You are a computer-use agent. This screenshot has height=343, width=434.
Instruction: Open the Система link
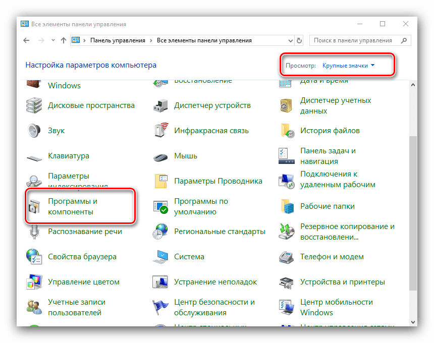click(x=189, y=257)
